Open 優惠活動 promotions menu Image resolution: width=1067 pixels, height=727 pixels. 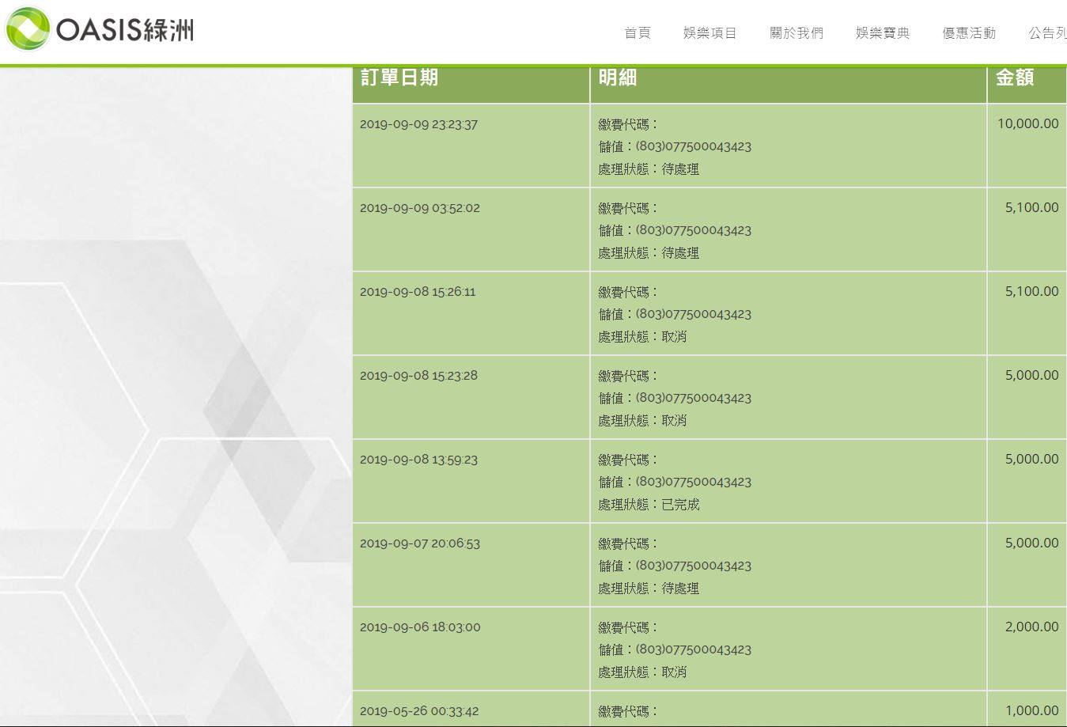968,33
